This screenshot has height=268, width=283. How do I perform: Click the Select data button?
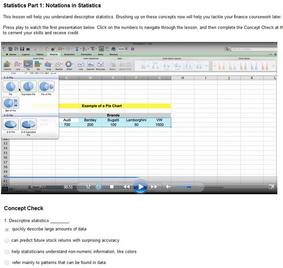click(112, 66)
